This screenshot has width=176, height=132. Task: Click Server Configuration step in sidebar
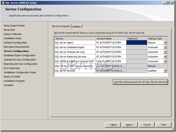(x=16, y=51)
